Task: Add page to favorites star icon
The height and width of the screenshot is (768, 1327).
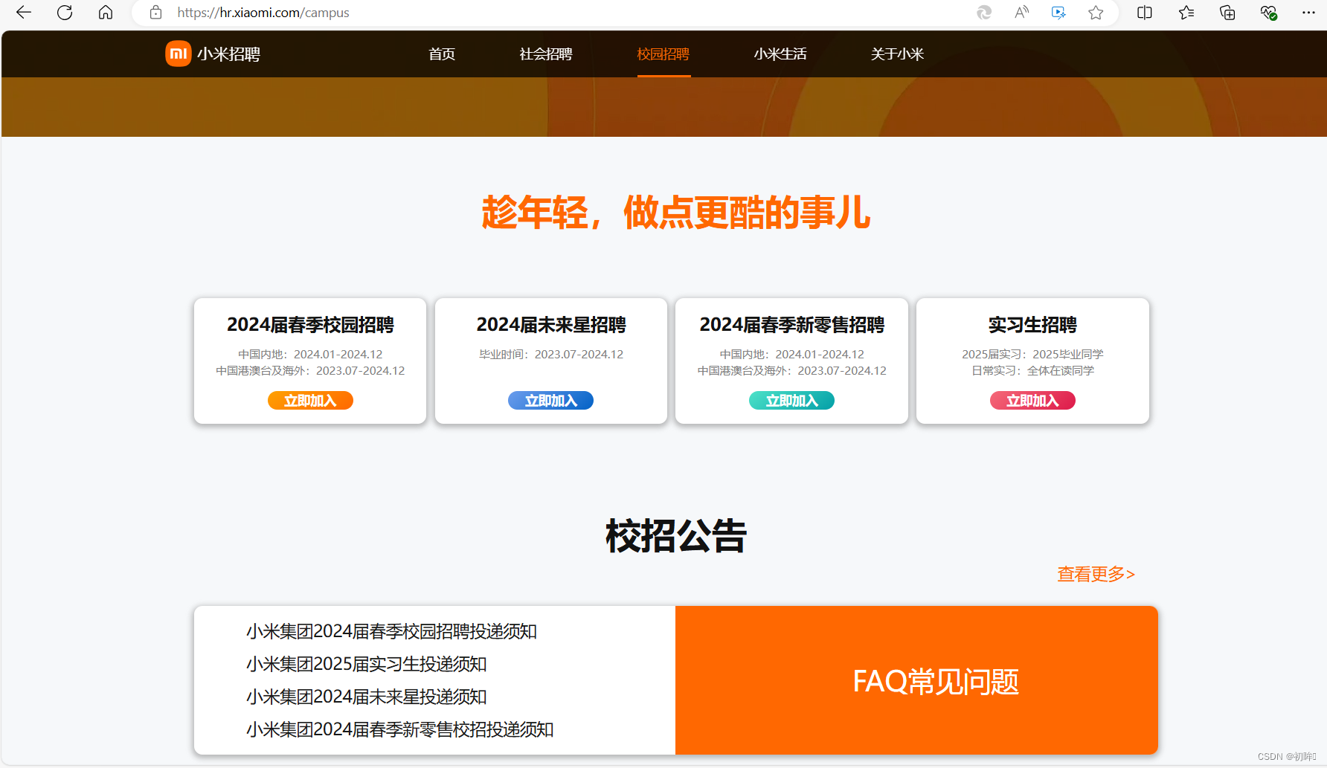Action: [x=1096, y=13]
